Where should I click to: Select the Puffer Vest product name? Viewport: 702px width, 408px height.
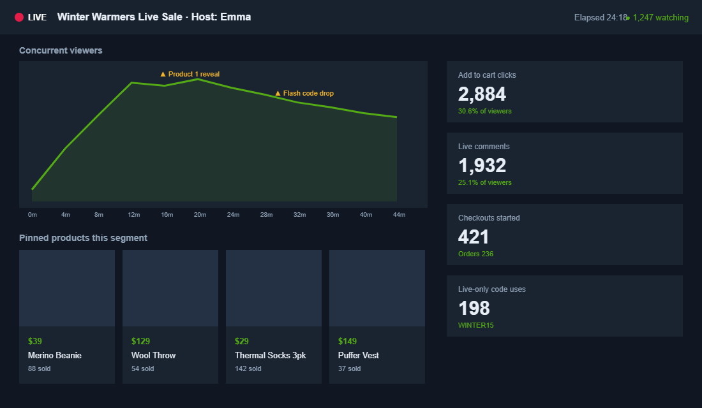(x=359, y=355)
